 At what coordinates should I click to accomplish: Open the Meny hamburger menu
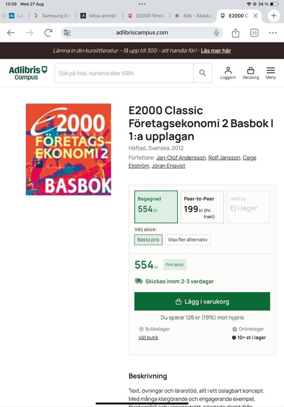[270, 73]
